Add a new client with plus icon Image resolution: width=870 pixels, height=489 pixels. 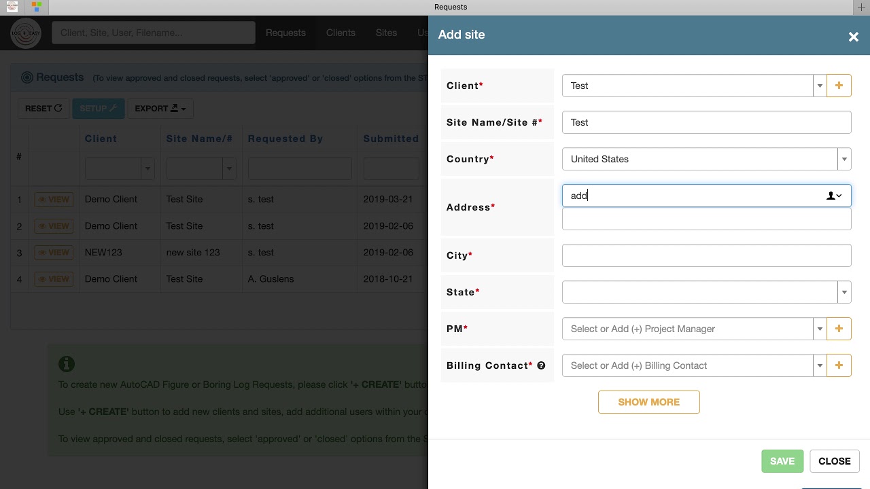839,86
